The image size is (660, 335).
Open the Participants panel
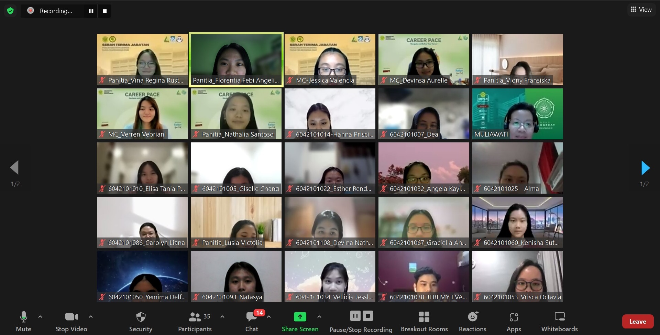195,321
